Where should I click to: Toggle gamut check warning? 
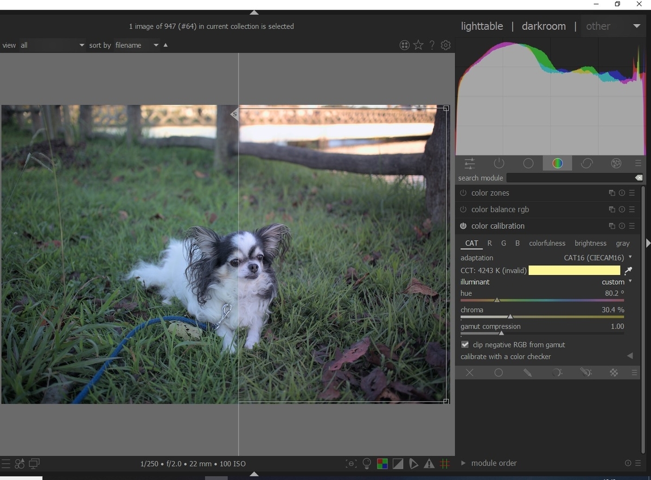429,464
